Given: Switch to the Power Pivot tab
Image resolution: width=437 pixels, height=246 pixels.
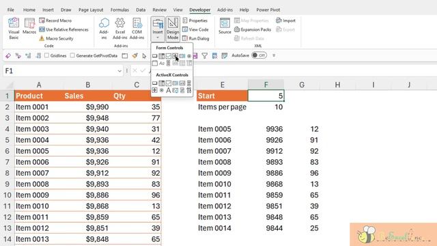Looking at the screenshot, I should point(268,10).
